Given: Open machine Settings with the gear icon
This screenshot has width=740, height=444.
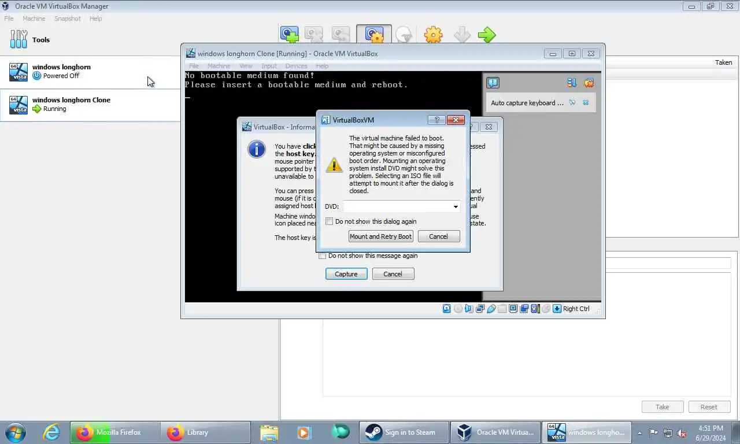Looking at the screenshot, I should tap(433, 35).
